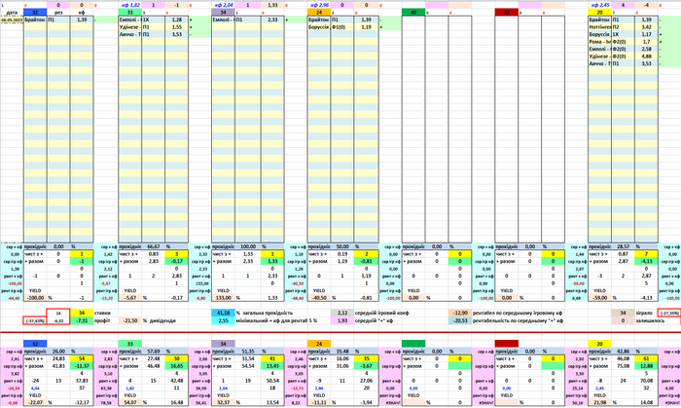
Task: Select yellow count cell 54
Action: pyautogui.click(x=82, y=359)
